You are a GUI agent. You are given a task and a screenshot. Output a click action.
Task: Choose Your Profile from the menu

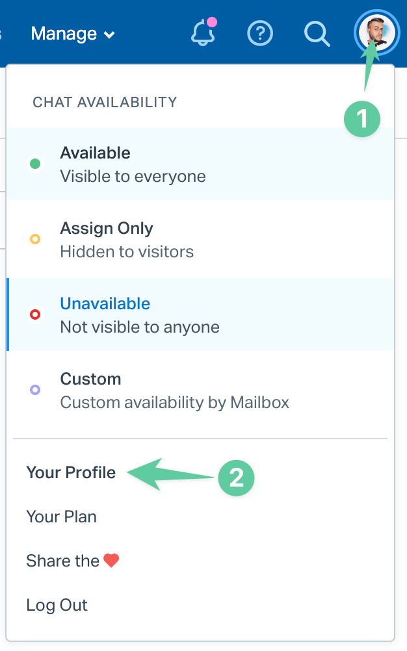click(x=72, y=472)
